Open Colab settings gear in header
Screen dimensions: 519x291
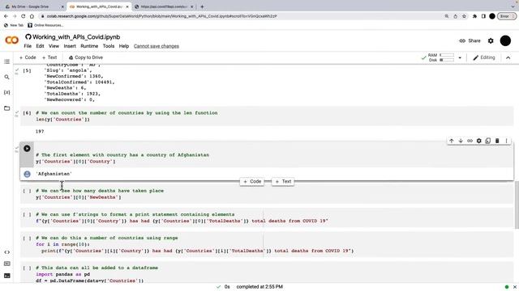coord(491,40)
